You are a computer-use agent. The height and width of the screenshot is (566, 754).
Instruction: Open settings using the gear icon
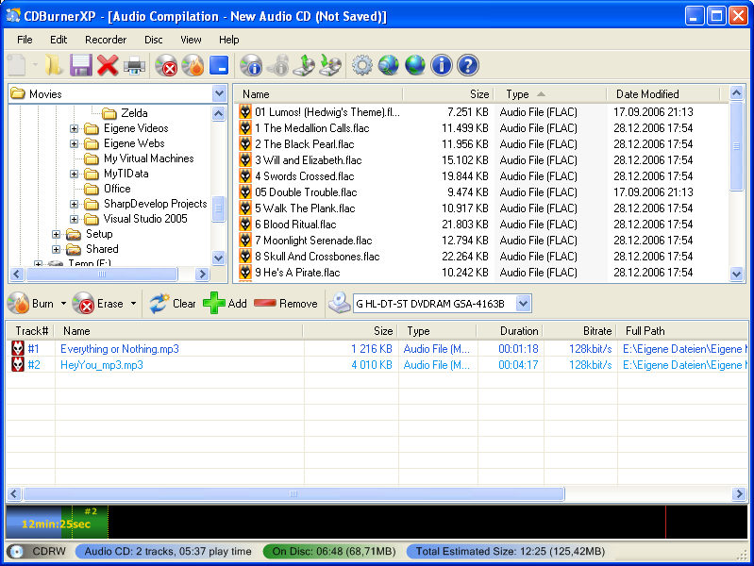(362, 65)
